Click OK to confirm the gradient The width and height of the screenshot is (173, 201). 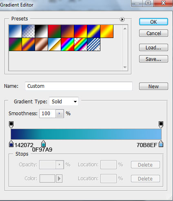153,22
